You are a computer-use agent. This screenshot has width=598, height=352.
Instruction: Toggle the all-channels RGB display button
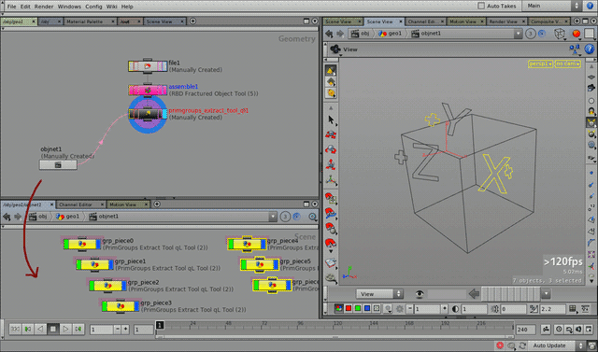pos(338,308)
